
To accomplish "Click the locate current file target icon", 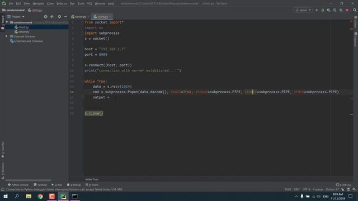I will (46, 17).
